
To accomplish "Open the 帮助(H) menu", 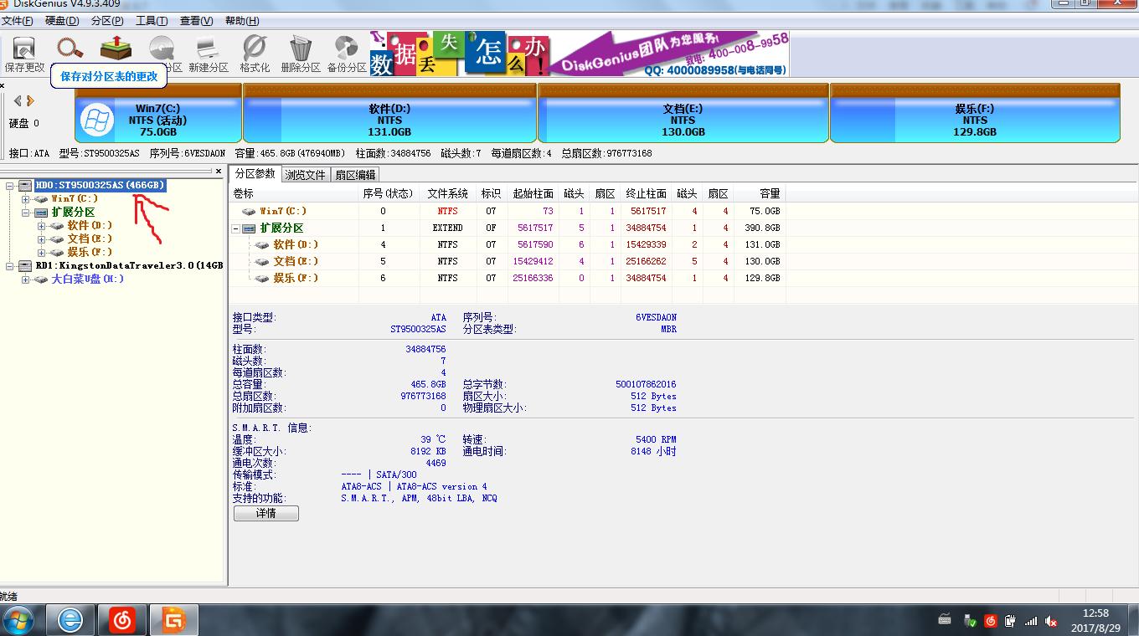I will tap(241, 21).
